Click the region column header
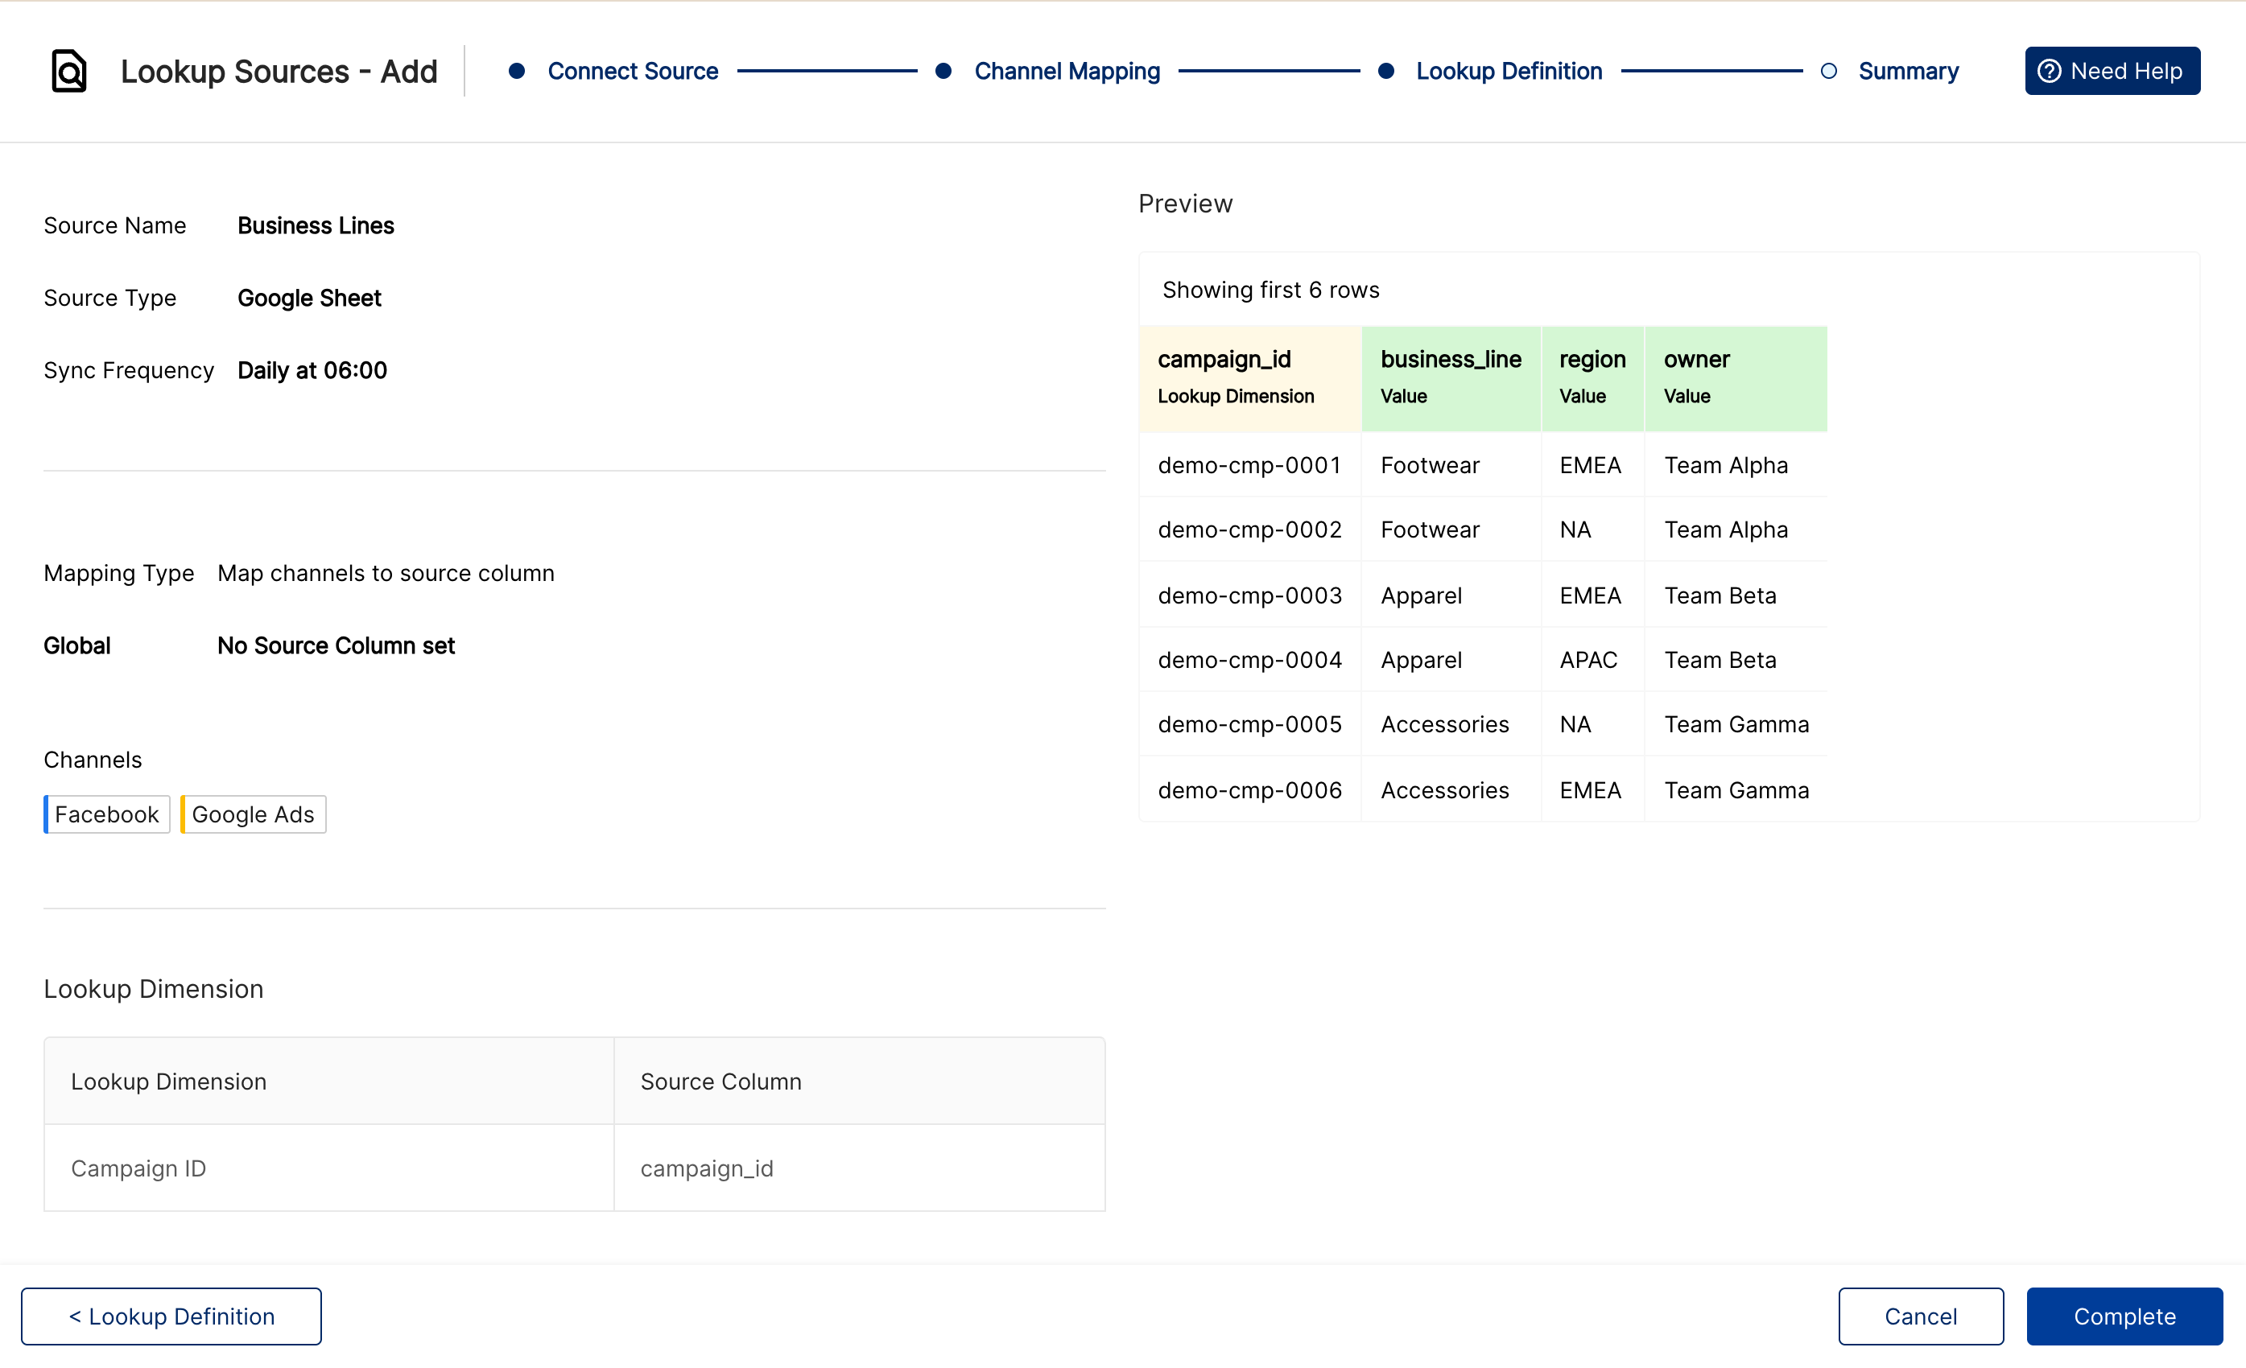This screenshot has height=1368, width=2246. 1592,377
